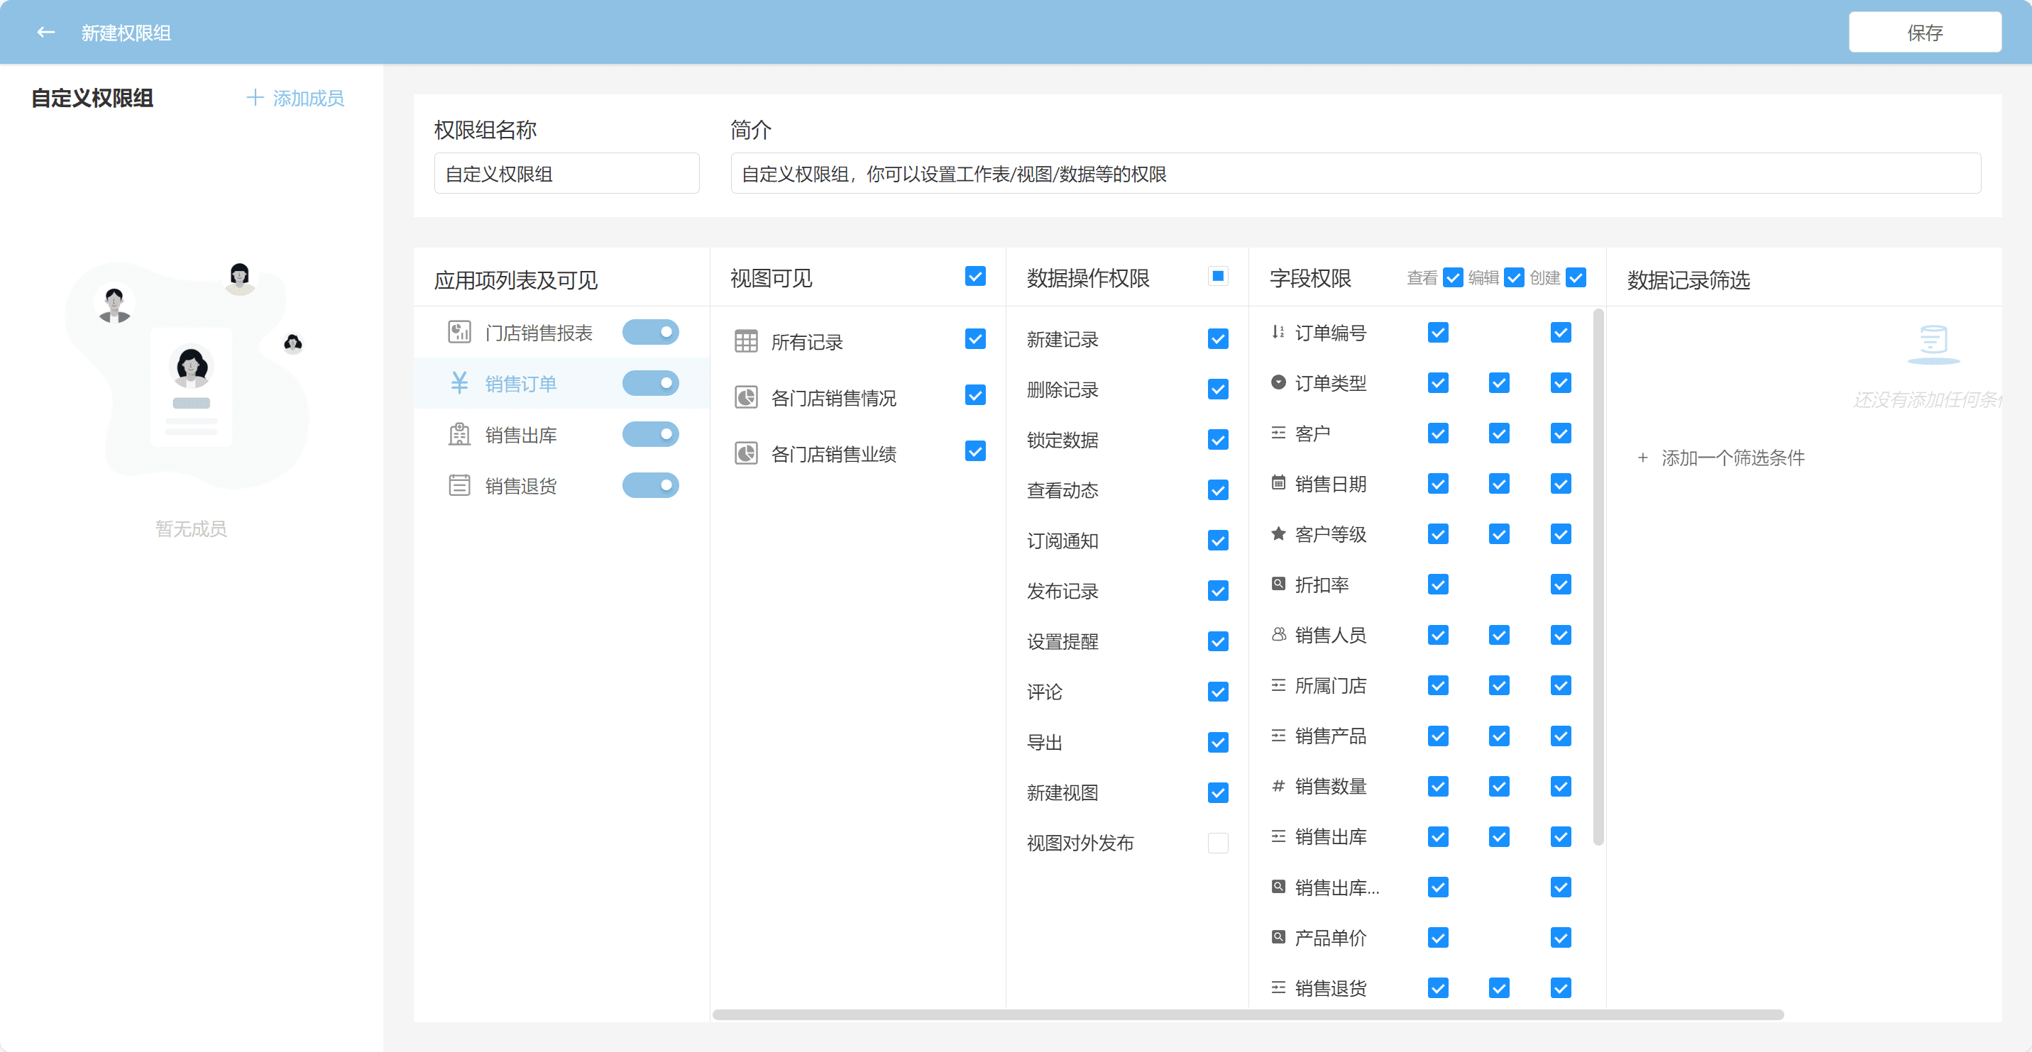The image size is (2032, 1052).
Task: Click the pie icon for 各门店销售情况
Action: click(x=745, y=397)
